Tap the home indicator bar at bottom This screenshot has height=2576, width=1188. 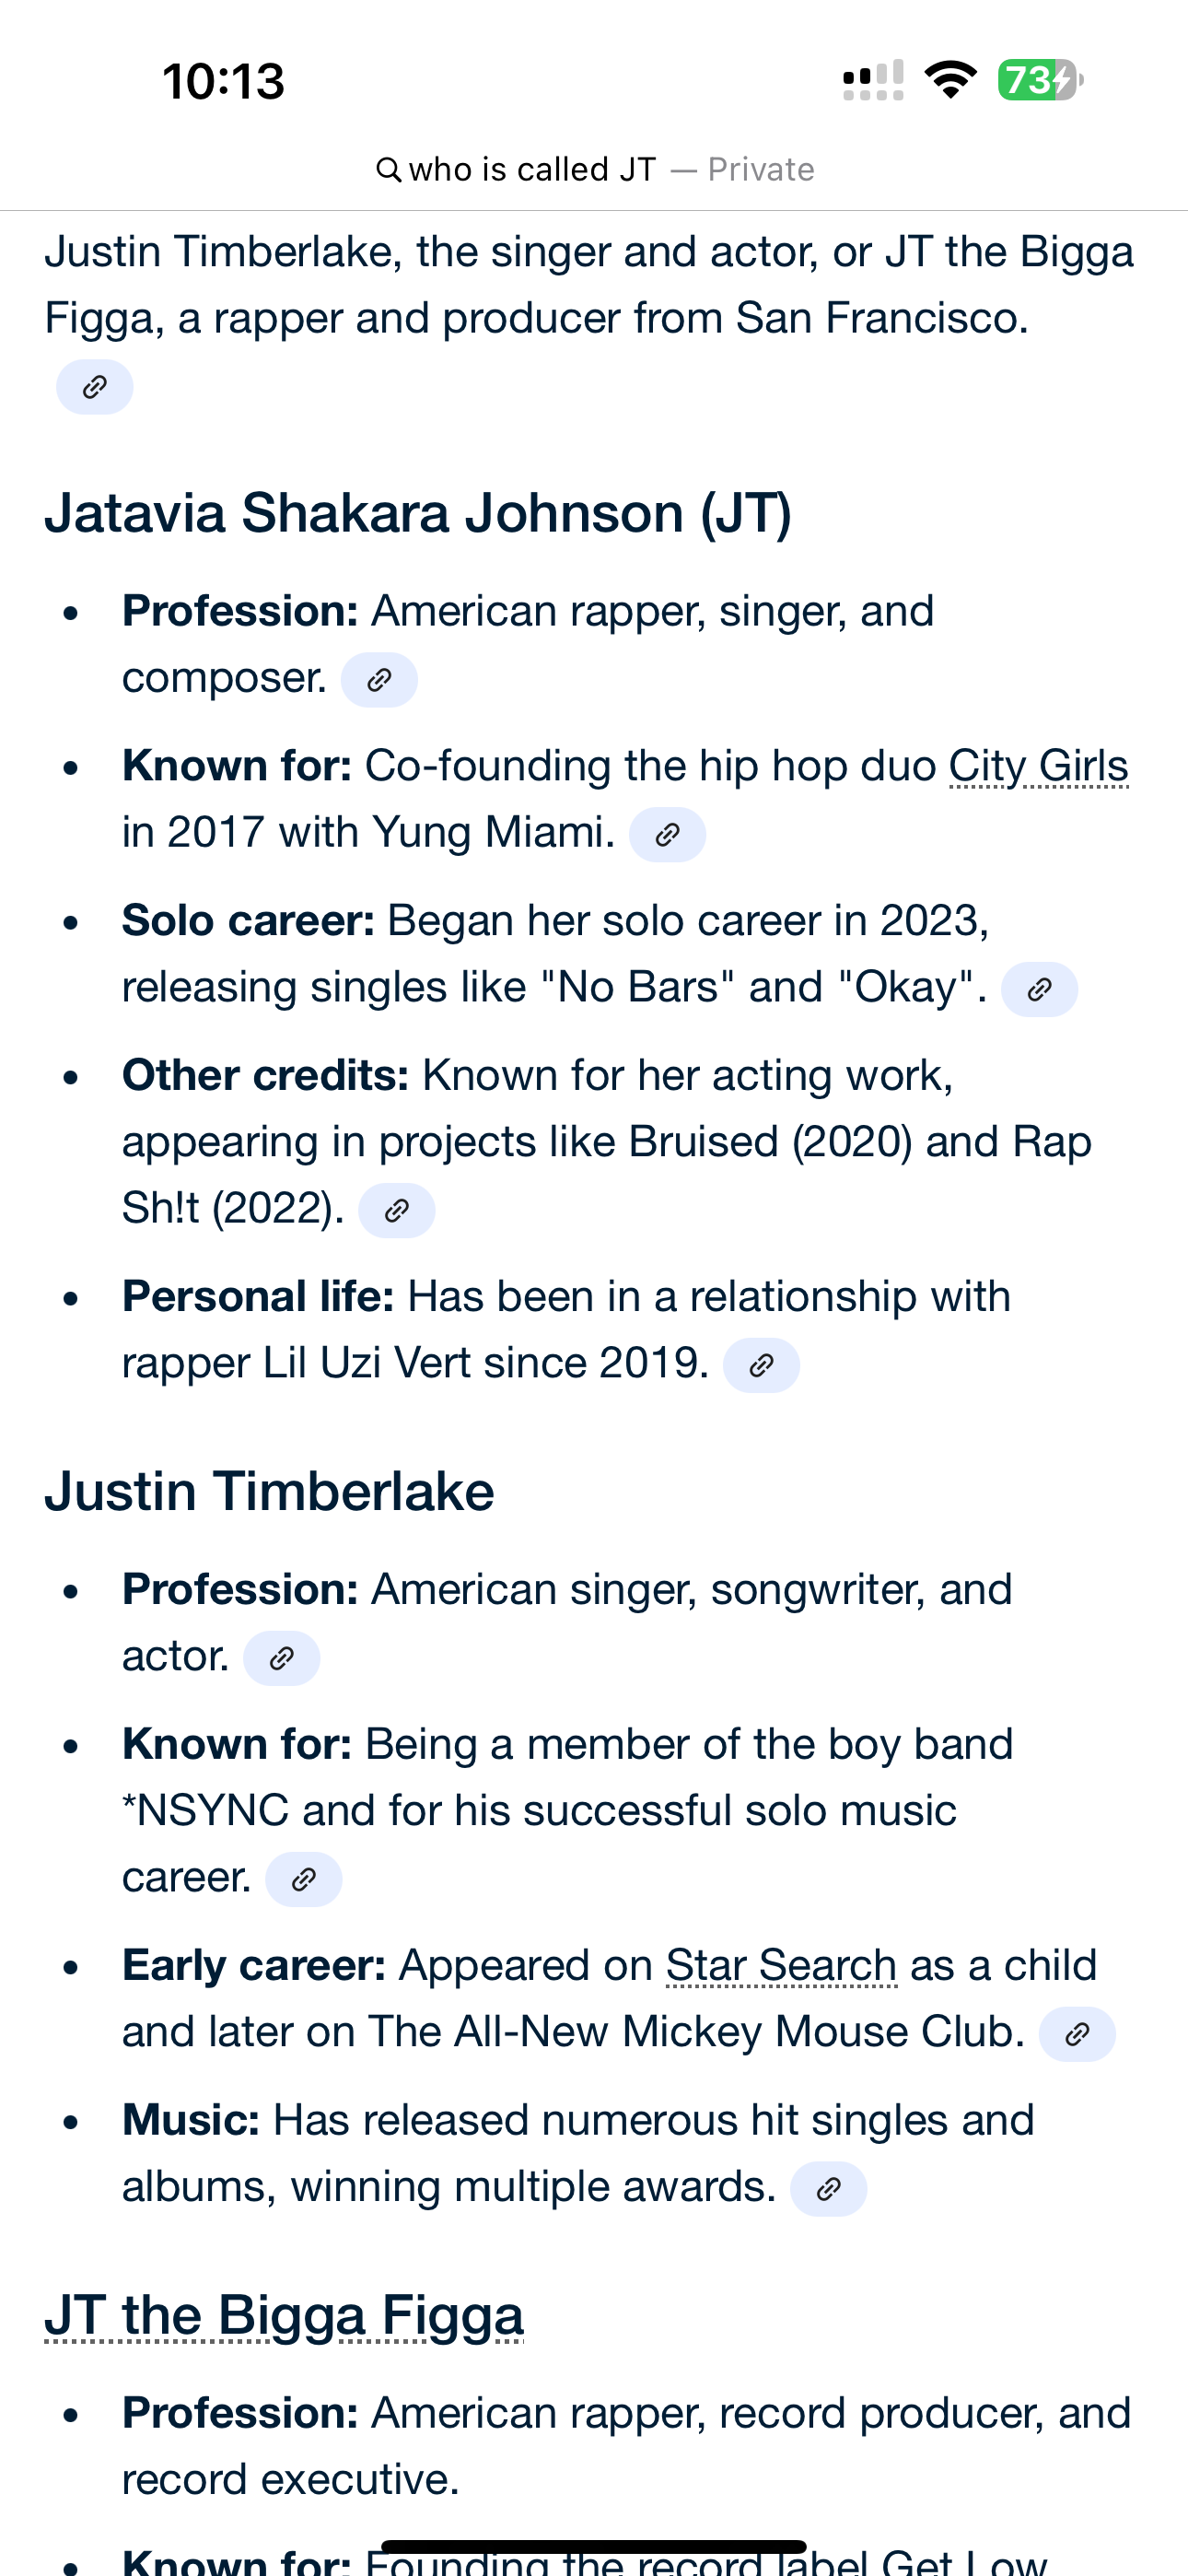(594, 2546)
